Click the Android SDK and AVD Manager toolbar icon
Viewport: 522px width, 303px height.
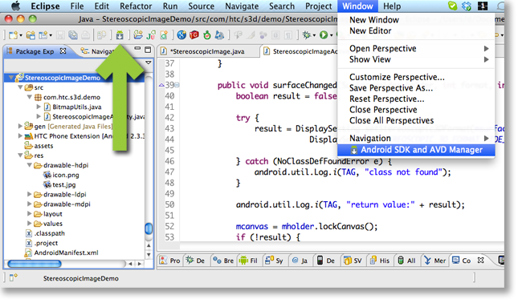pos(120,35)
